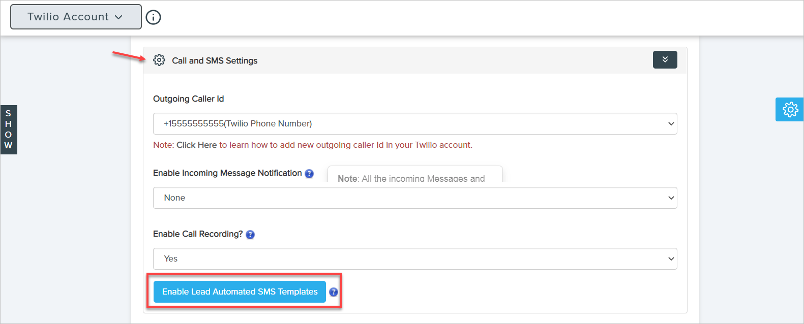Image resolution: width=804 pixels, height=324 pixels.
Task: Open the blue settings gear on right edge
Action: point(790,110)
